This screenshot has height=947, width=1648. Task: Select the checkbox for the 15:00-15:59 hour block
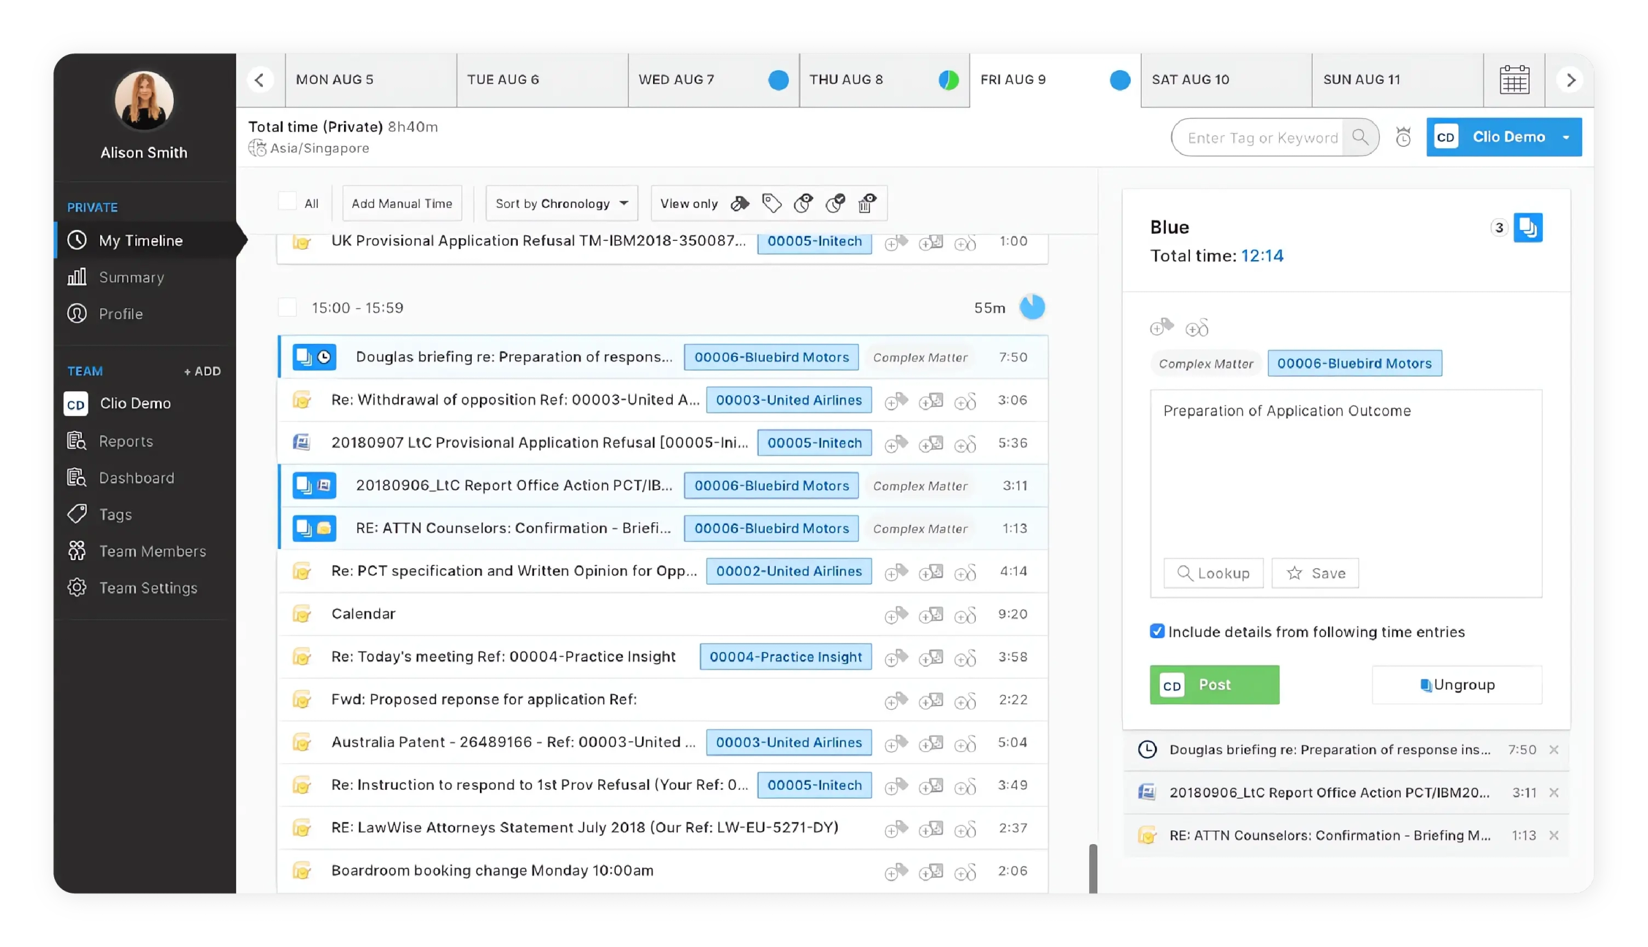click(288, 307)
